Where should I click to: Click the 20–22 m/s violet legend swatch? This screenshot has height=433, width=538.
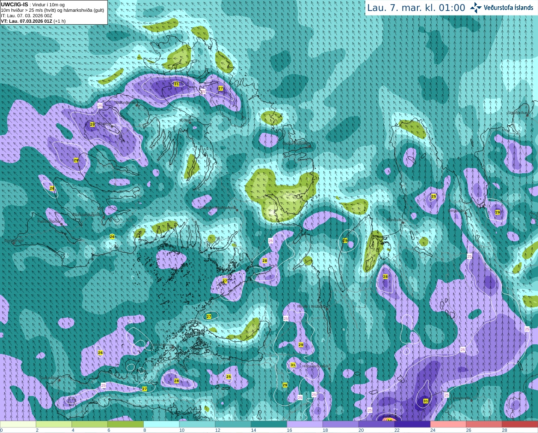click(377, 424)
